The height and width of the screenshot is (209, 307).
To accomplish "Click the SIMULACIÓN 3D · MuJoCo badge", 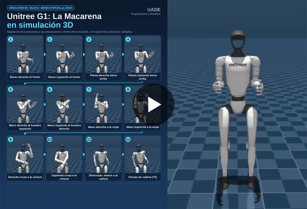I will pos(40,8).
